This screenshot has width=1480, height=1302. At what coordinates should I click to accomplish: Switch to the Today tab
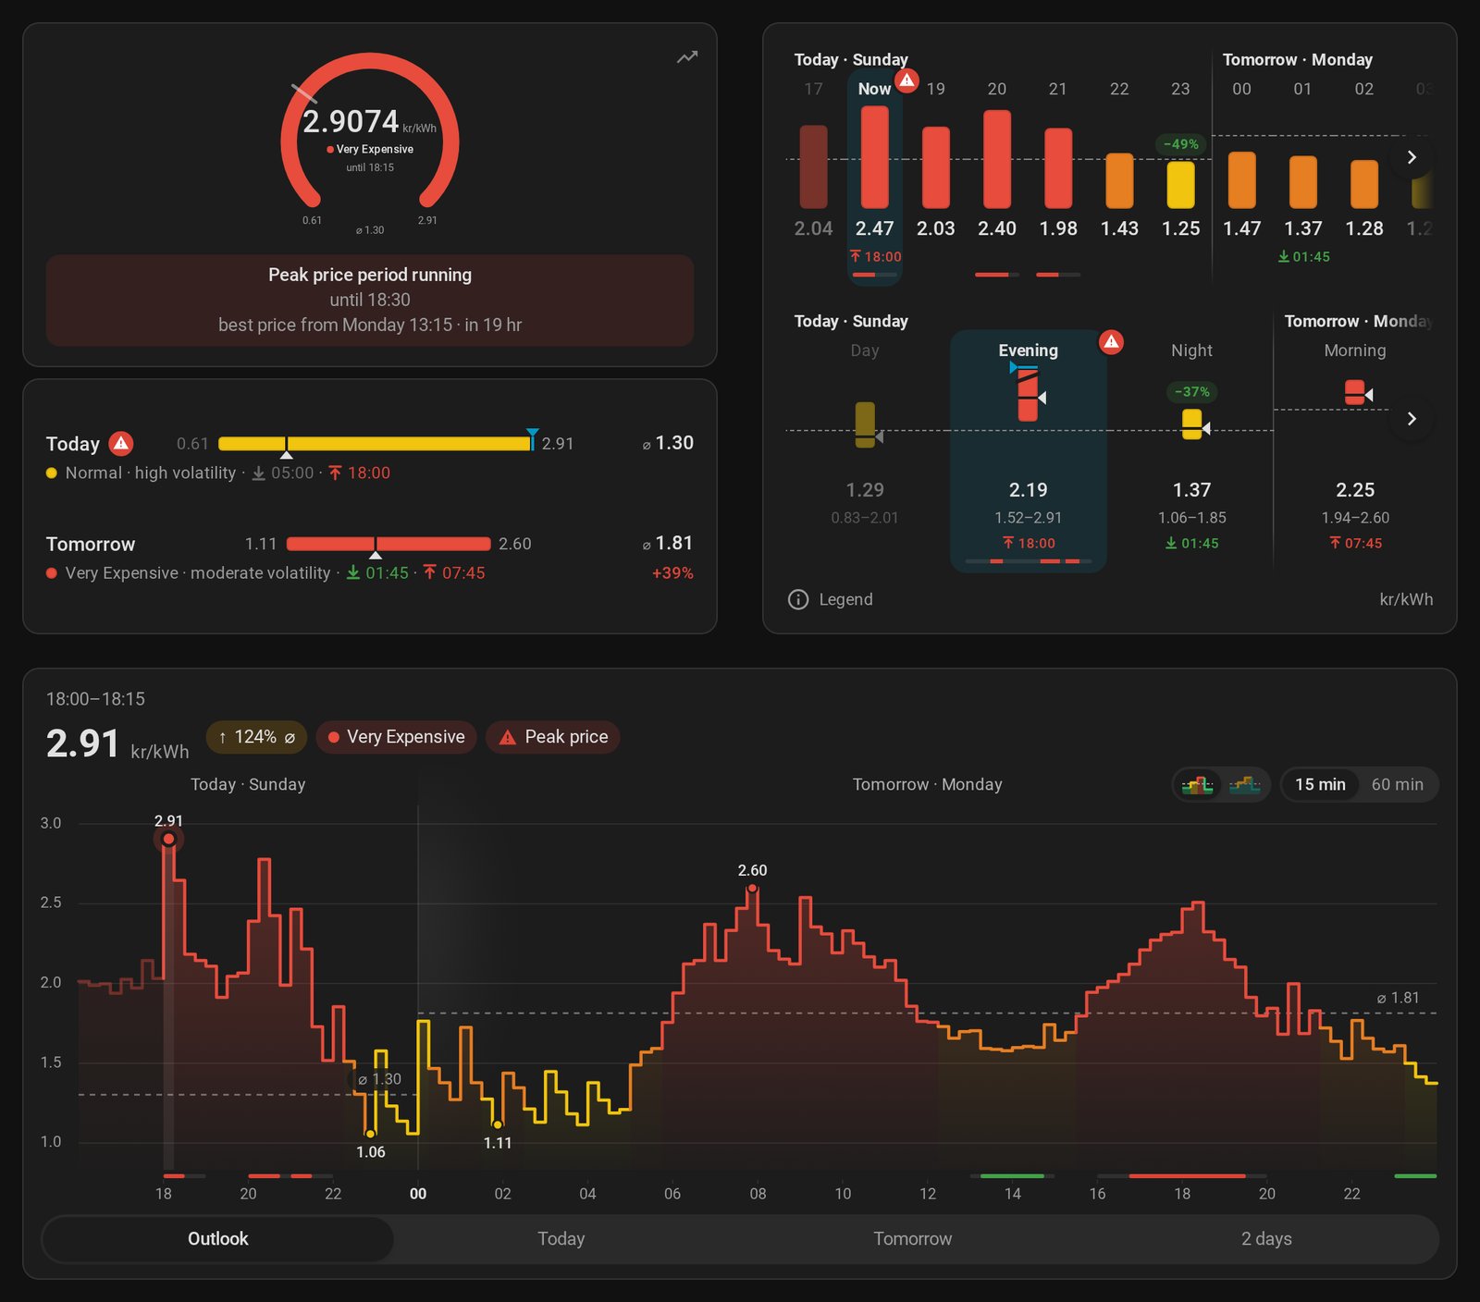pos(561,1239)
